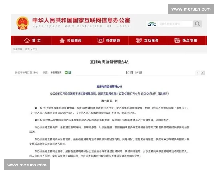
Task: Share via second green icon
Action: pyautogui.click(x=70, y=72)
